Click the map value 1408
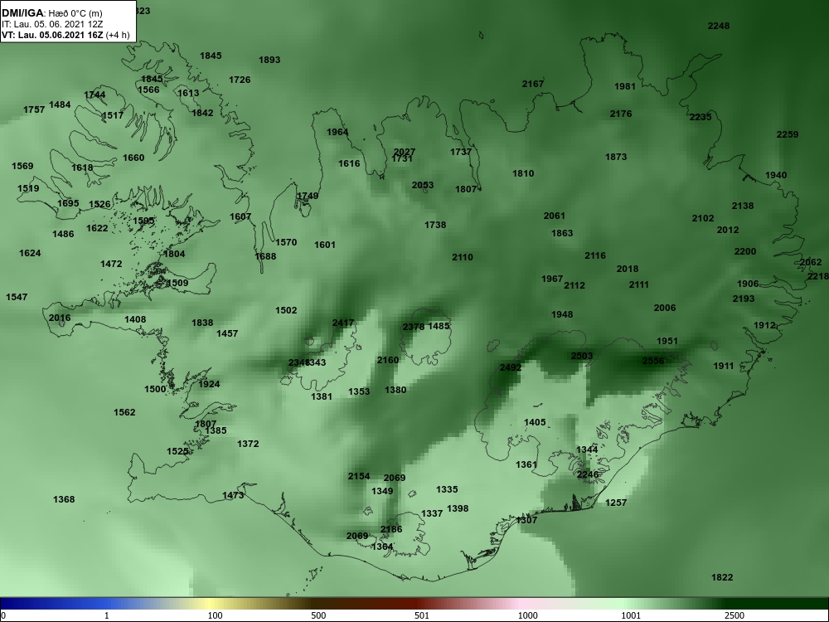 click(135, 319)
